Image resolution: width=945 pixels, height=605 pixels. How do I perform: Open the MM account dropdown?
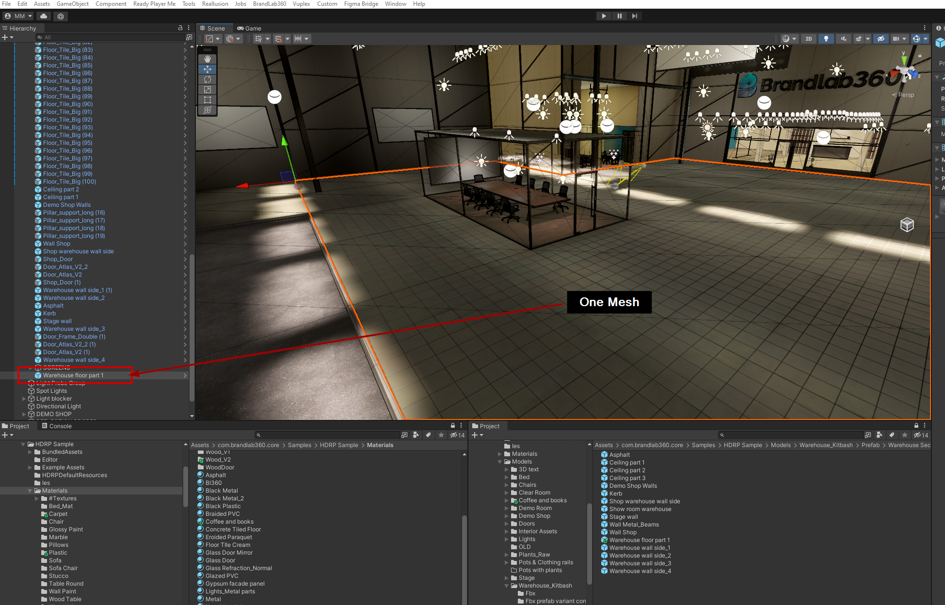(18, 16)
